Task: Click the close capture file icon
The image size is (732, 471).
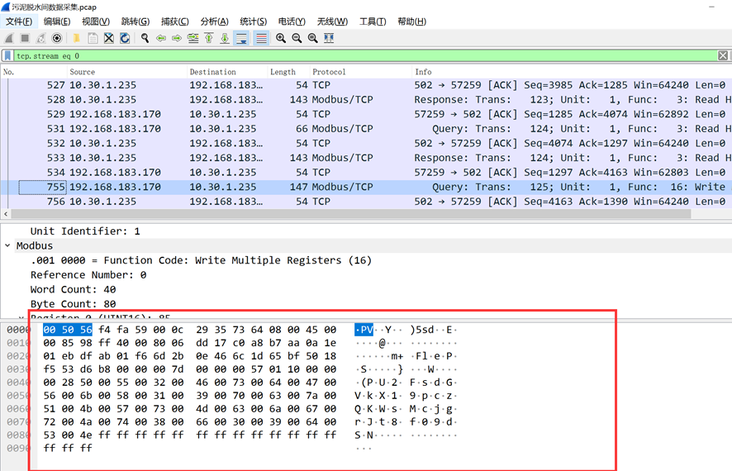Action: 108,38
